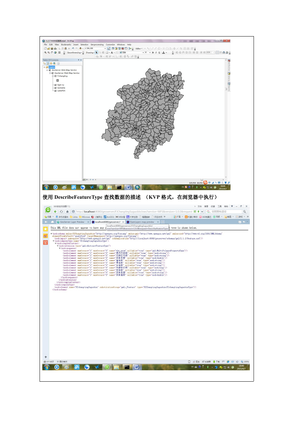Toggle Underline text in Drawing toolbar
Viewport: 299px width, 423px height.
pos(159,53)
